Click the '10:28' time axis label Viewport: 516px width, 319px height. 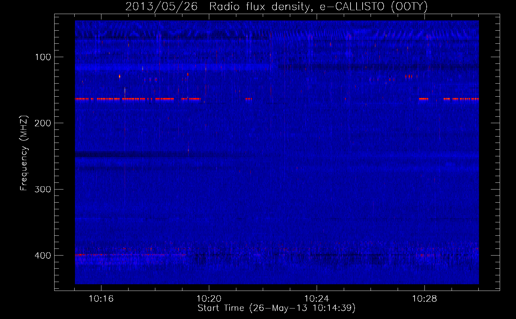424,299
